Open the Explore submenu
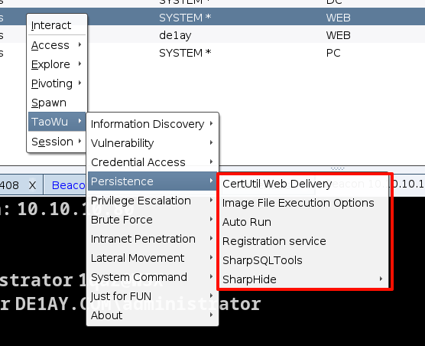This screenshot has width=425, height=346. [57, 64]
